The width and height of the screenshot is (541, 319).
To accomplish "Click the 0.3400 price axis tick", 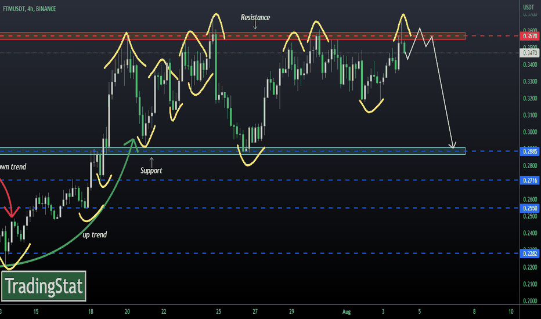I will 530,64.
